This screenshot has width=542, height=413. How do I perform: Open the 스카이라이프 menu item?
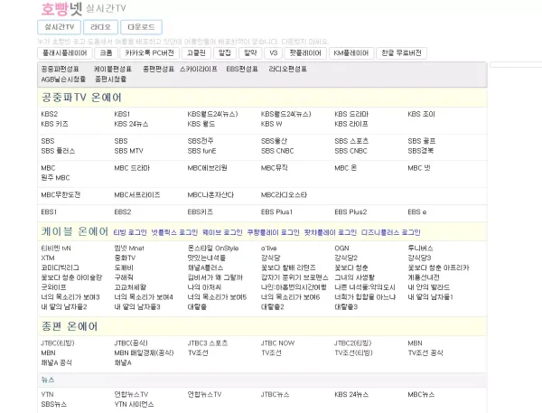(x=199, y=69)
